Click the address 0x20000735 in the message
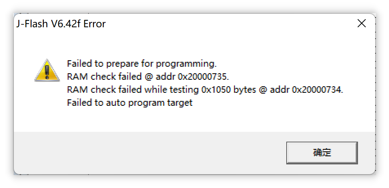Screen dimensions: 389x188 point(203,77)
